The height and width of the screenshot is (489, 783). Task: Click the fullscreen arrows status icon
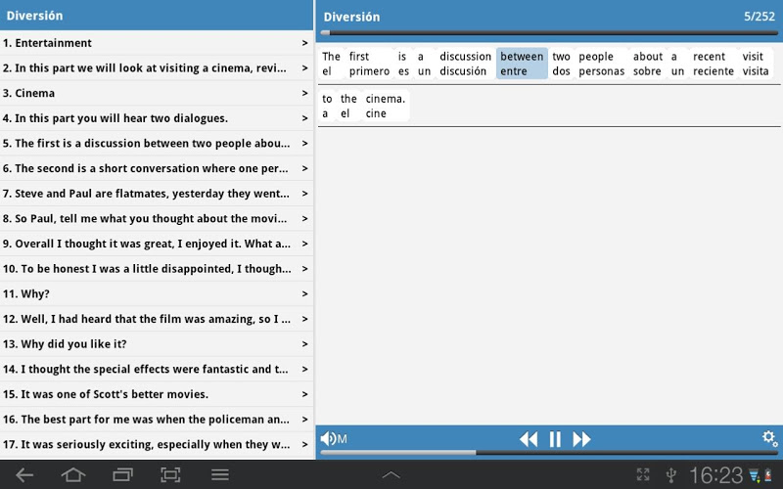click(x=643, y=474)
